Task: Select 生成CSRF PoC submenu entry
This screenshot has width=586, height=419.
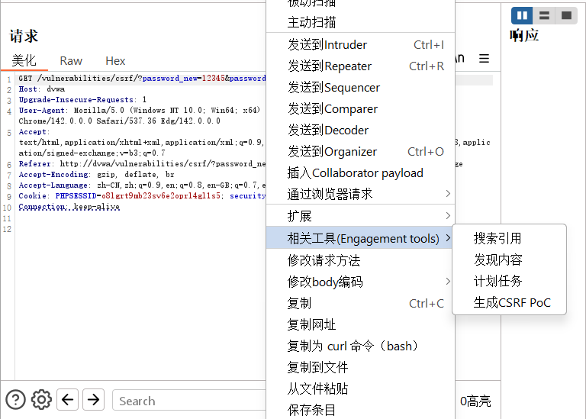Action: coord(509,302)
